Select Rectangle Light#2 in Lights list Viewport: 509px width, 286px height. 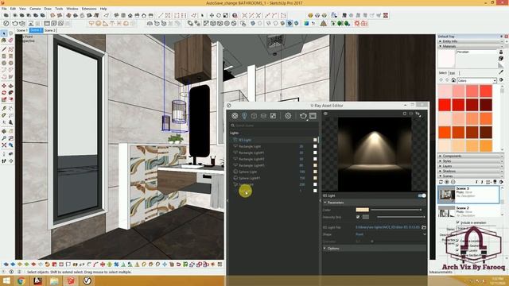(x=274, y=159)
